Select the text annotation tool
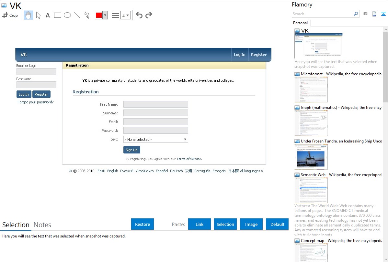 point(48,15)
